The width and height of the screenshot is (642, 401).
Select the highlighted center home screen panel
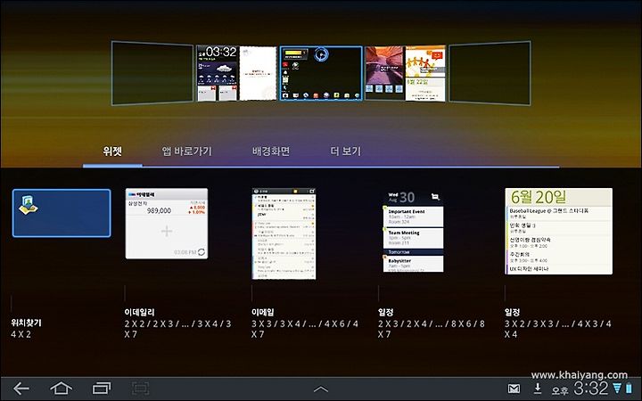[321, 73]
